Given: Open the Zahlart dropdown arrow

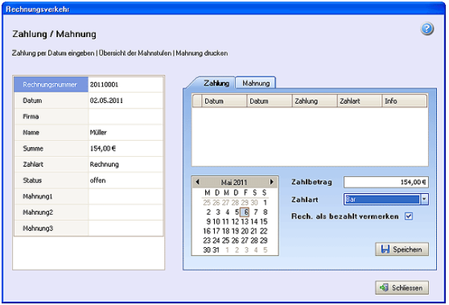Looking at the screenshot, I should (424, 199).
